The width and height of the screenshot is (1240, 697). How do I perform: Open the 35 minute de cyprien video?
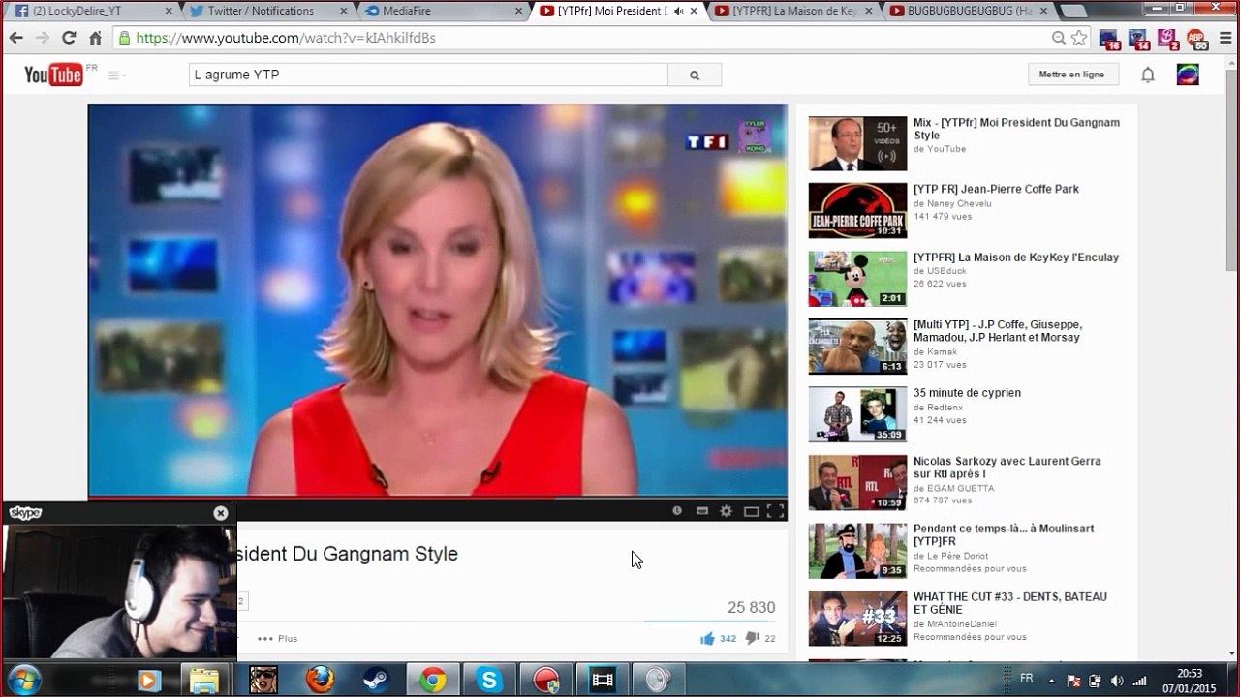coord(967,393)
